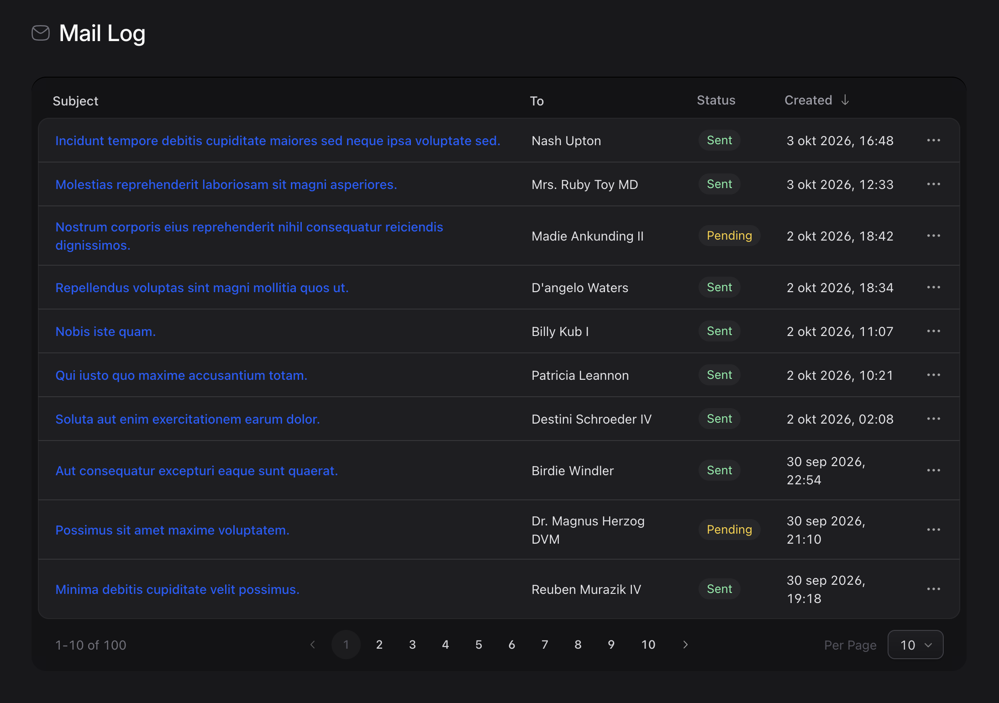Click the To column header
Viewport: 999px width, 703px height.
(x=537, y=101)
